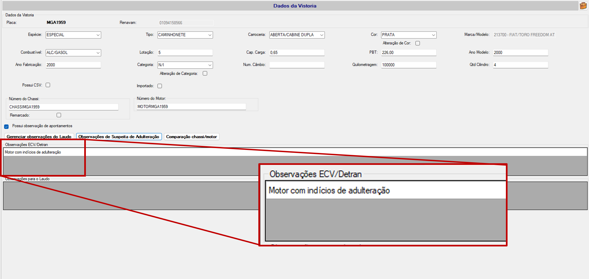Focus the Num. Câmbio empty field
Screen dimensions: 589x279
click(297, 65)
